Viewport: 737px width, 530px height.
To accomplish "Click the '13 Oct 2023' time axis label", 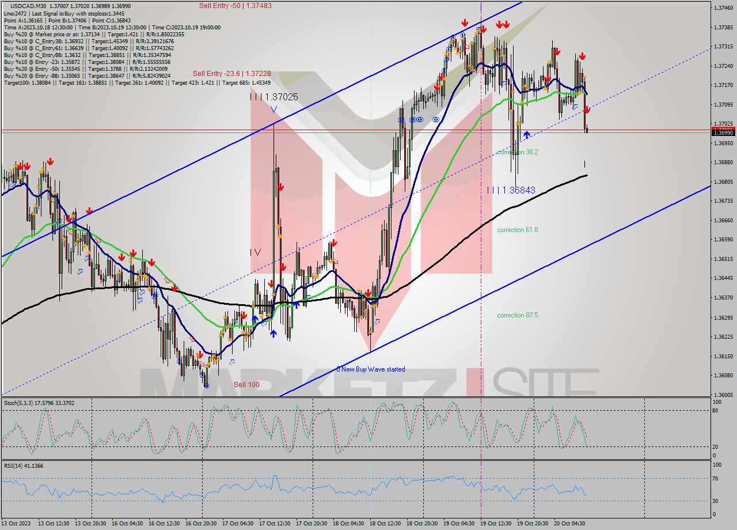I will 16,524.
